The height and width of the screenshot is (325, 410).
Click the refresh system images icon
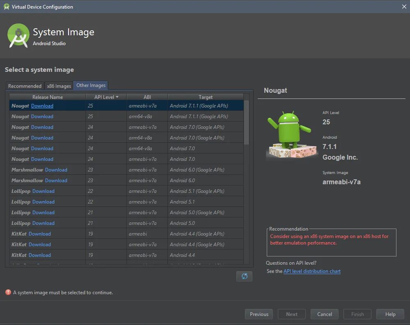[x=244, y=276]
